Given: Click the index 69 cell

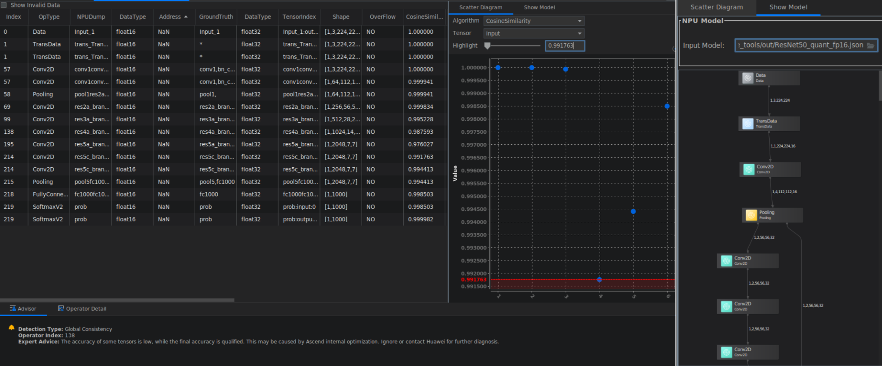Looking at the screenshot, I should 14,107.
